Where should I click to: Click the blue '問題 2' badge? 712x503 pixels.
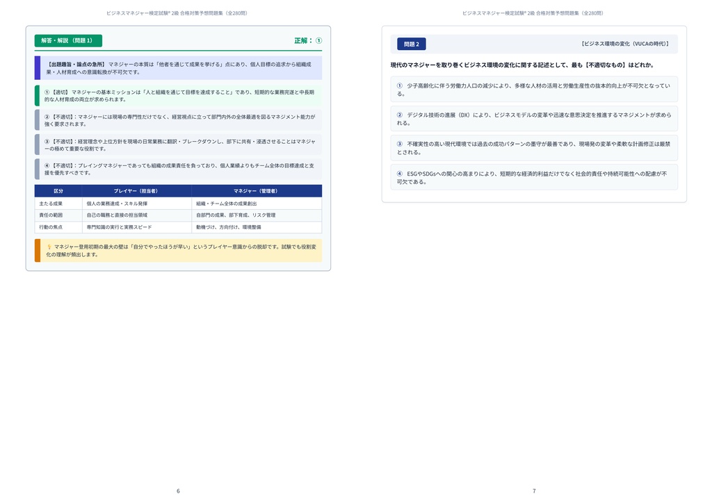(412, 44)
